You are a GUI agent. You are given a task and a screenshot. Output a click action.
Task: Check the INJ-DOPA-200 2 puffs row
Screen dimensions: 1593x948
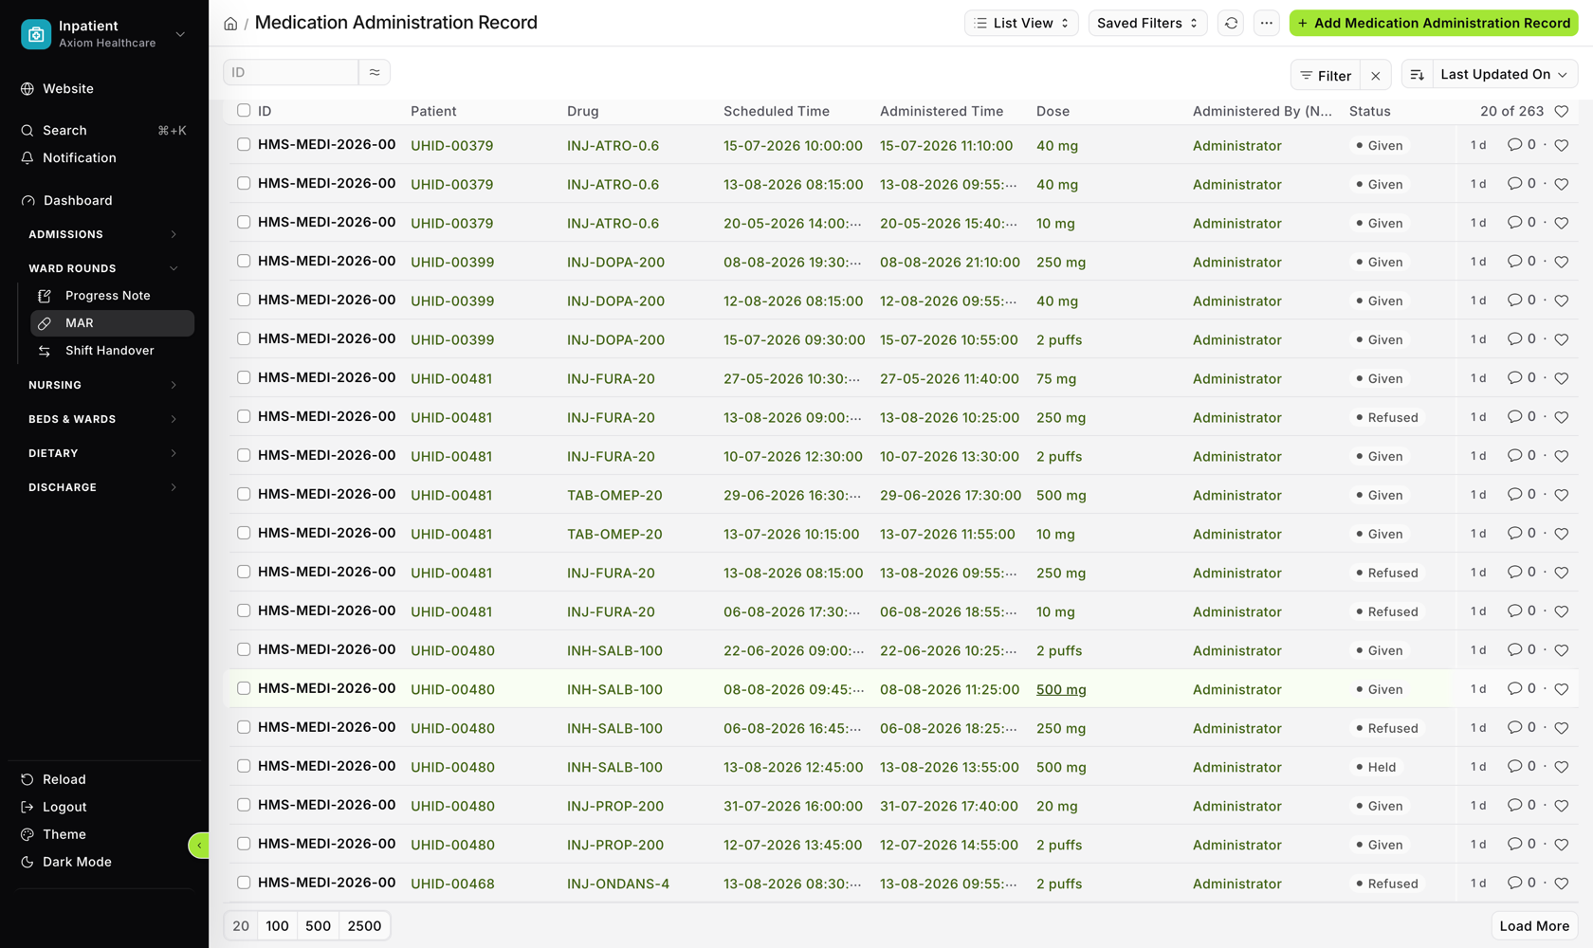(244, 338)
